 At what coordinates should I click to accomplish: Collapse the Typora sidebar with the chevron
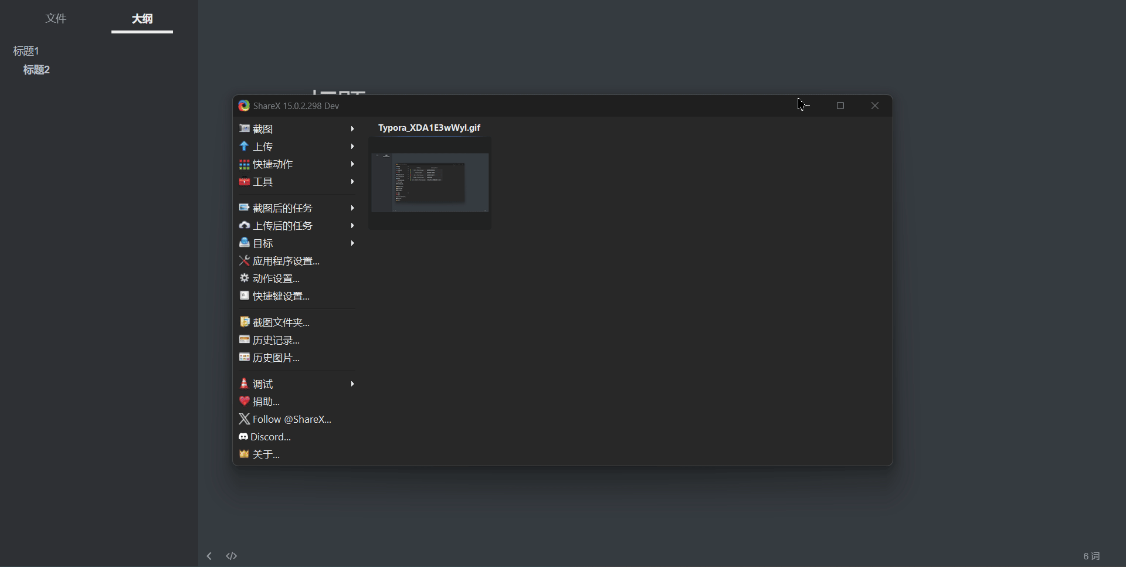[209, 556]
